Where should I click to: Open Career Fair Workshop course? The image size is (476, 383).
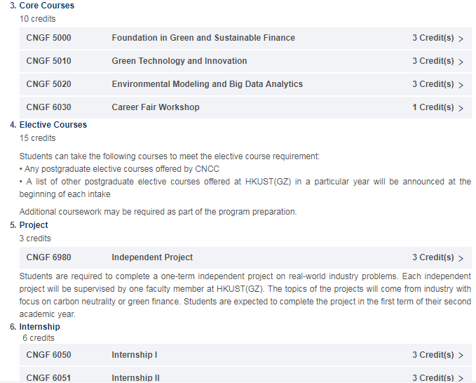point(156,107)
